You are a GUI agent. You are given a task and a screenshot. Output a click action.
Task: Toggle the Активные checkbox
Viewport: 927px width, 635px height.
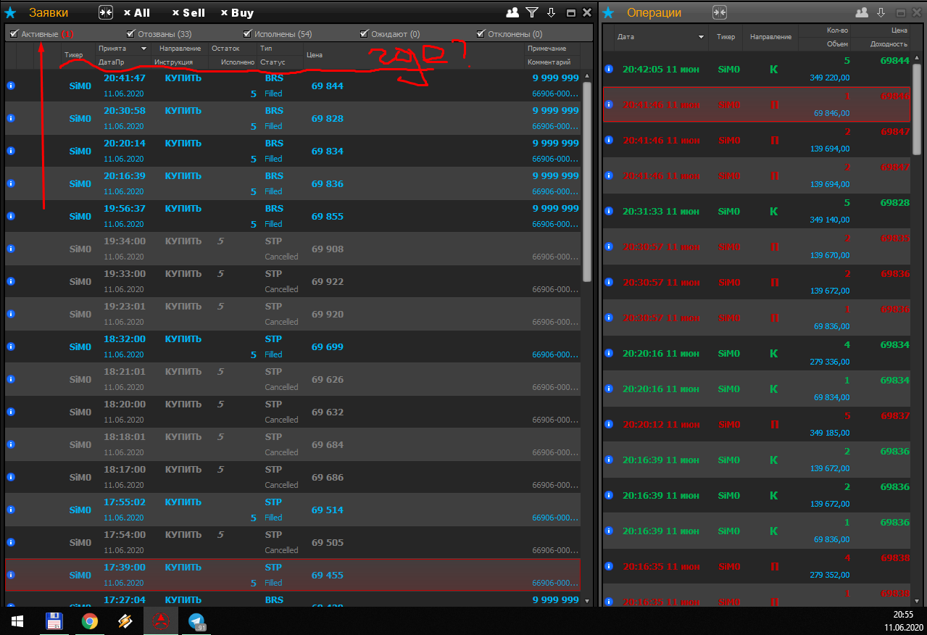click(14, 34)
